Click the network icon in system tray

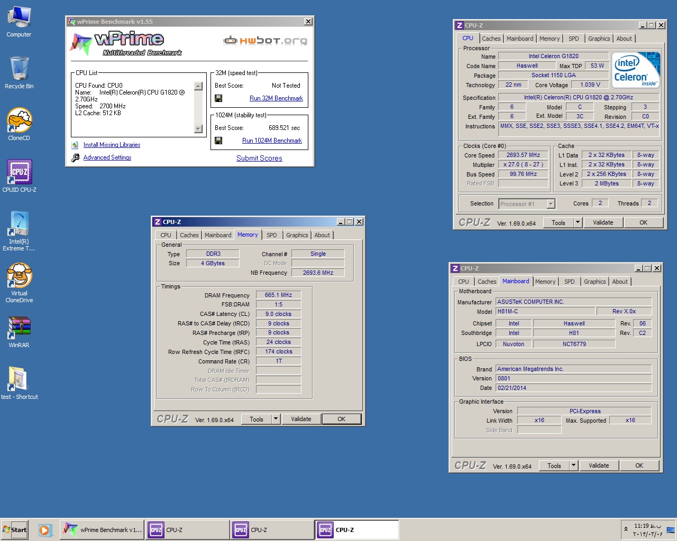[671, 530]
